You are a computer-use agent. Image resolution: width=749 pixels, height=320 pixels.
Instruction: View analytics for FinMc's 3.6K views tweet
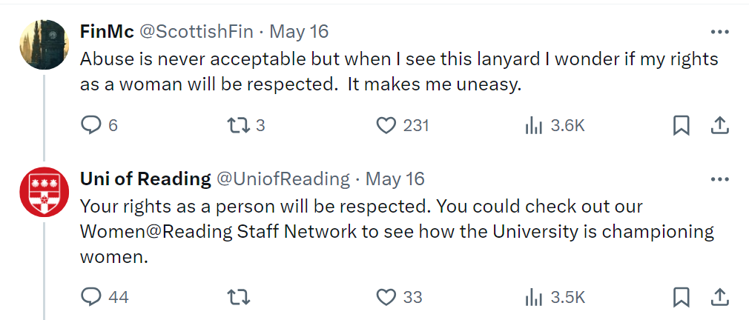point(534,126)
